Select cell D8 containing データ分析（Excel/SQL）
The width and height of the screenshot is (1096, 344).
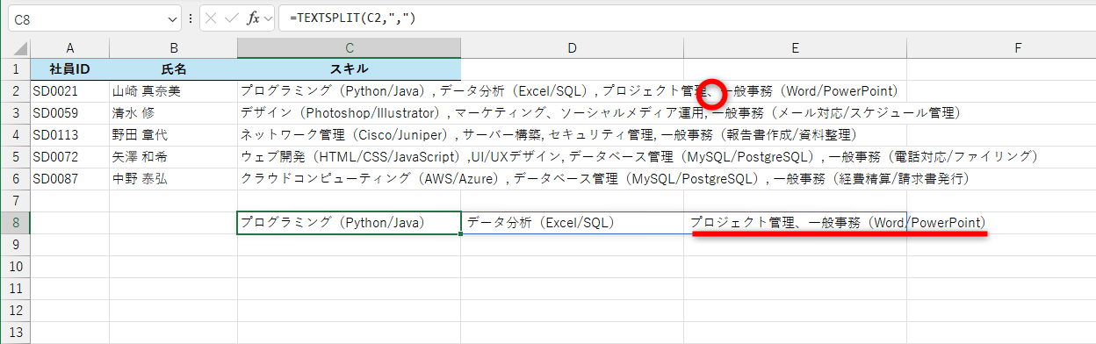[572, 223]
